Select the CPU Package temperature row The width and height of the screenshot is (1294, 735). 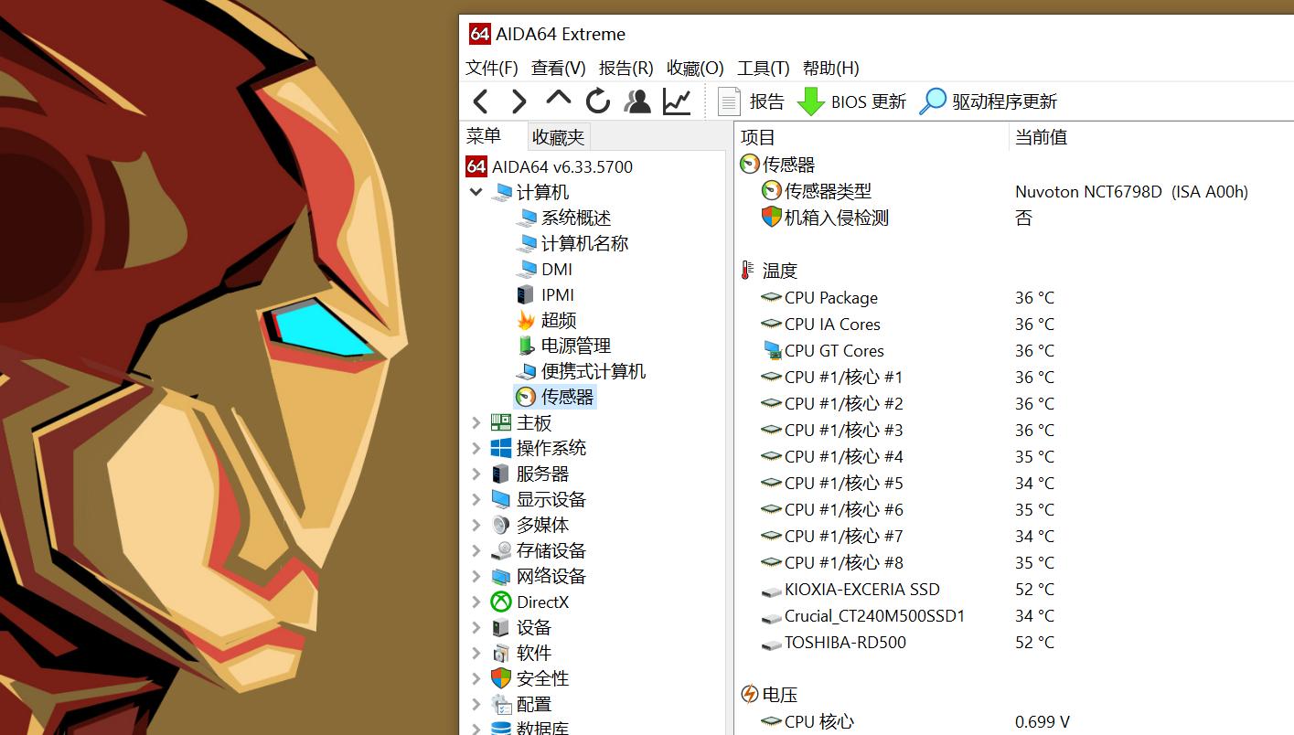(1015, 298)
